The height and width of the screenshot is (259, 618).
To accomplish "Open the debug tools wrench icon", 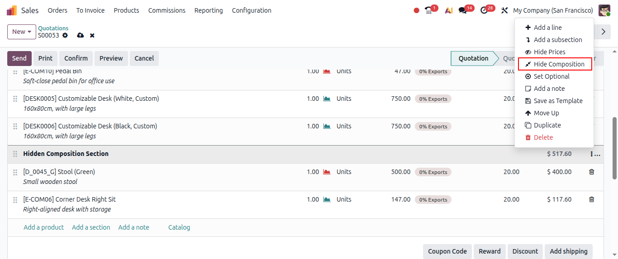I will point(504,10).
